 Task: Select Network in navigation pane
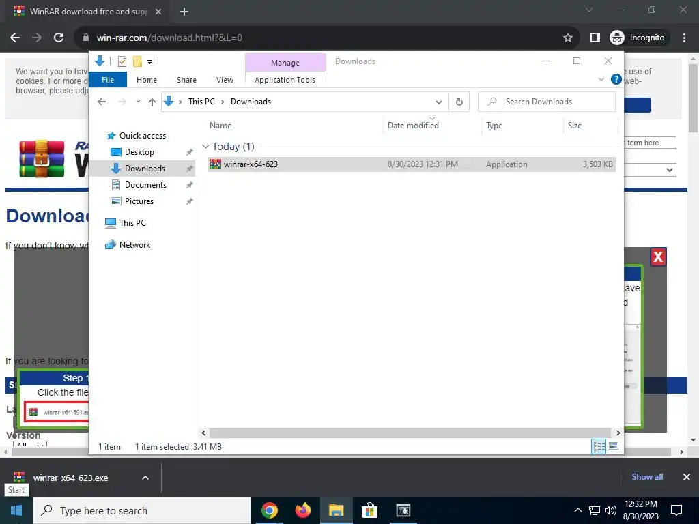(x=134, y=245)
